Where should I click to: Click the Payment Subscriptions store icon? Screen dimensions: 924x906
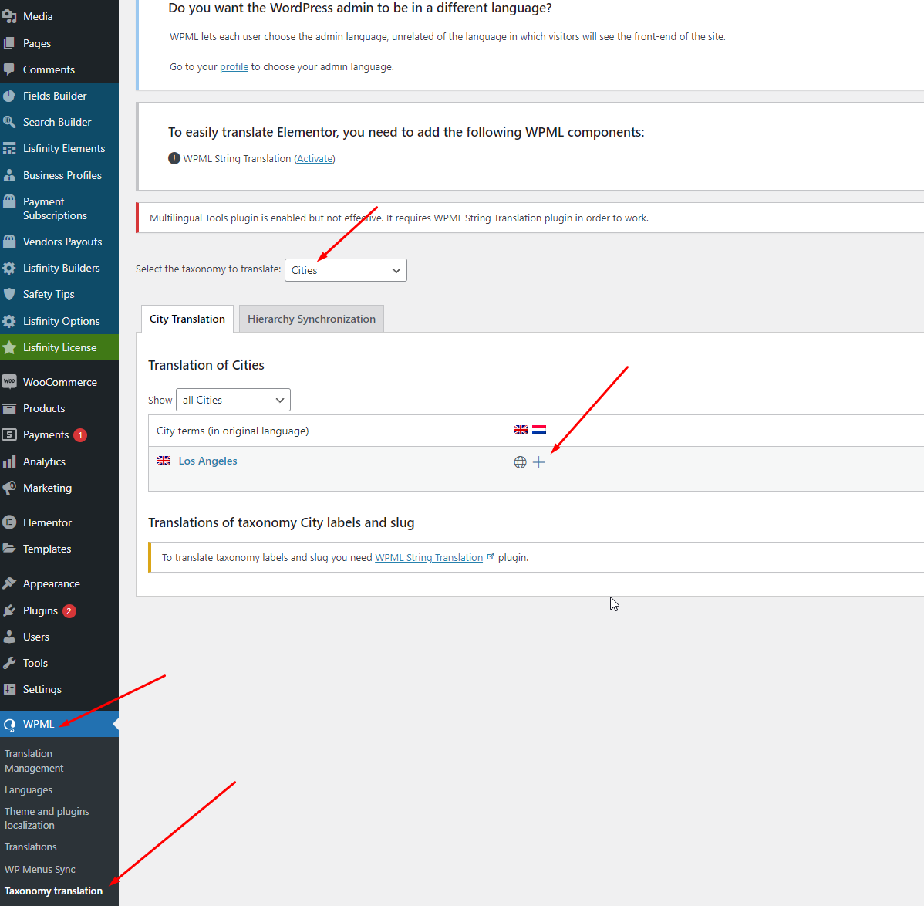9,201
